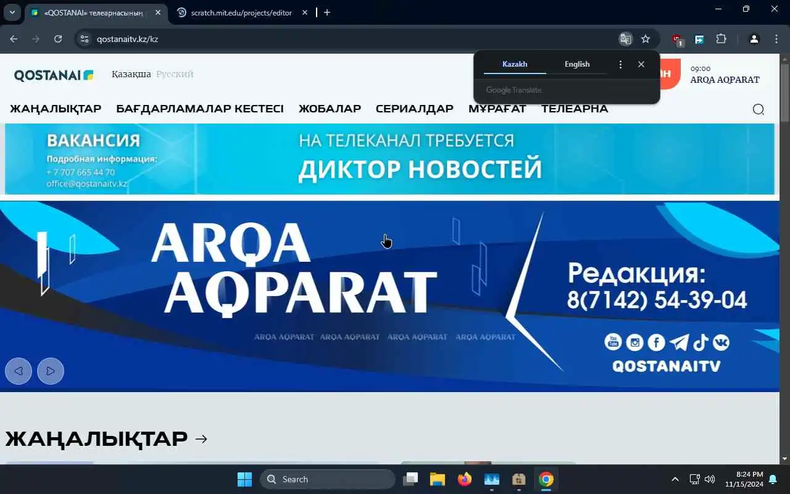This screenshot has height=494, width=790.
Task: Select Kazakh tab in Translate popup
Action: 515,64
